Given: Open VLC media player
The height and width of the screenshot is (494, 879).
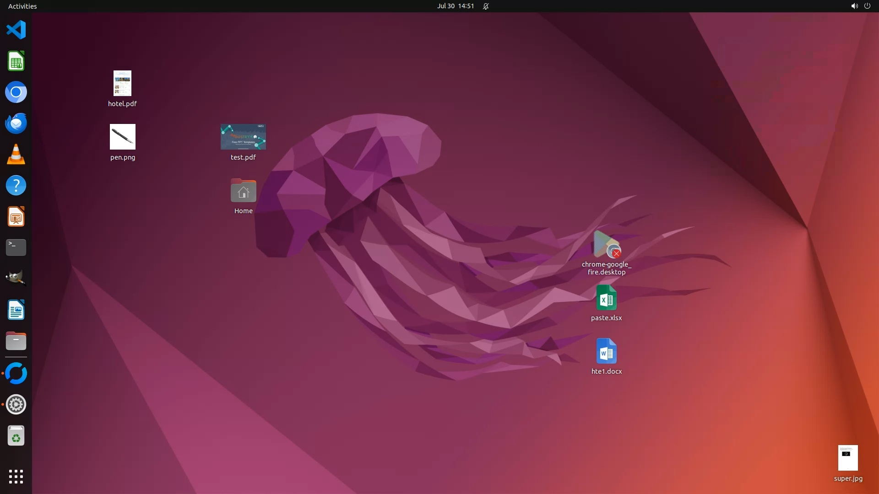Looking at the screenshot, I should click(x=16, y=155).
